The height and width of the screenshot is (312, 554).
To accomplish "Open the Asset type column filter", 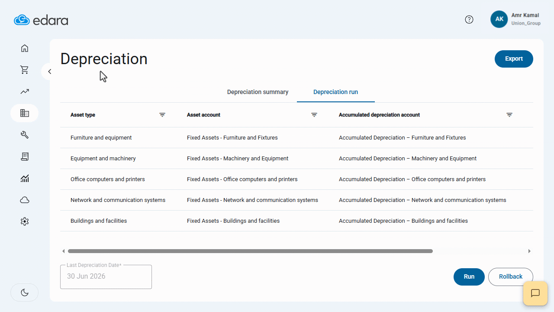I will 162,115.
